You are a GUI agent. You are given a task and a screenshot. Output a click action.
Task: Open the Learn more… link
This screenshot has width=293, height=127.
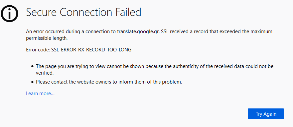pos(40,94)
